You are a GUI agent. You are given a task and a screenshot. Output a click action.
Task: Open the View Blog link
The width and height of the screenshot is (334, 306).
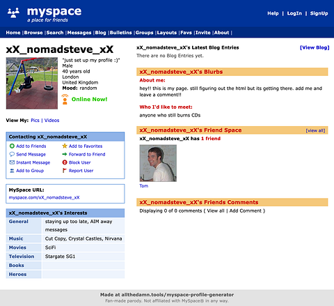pos(315,47)
